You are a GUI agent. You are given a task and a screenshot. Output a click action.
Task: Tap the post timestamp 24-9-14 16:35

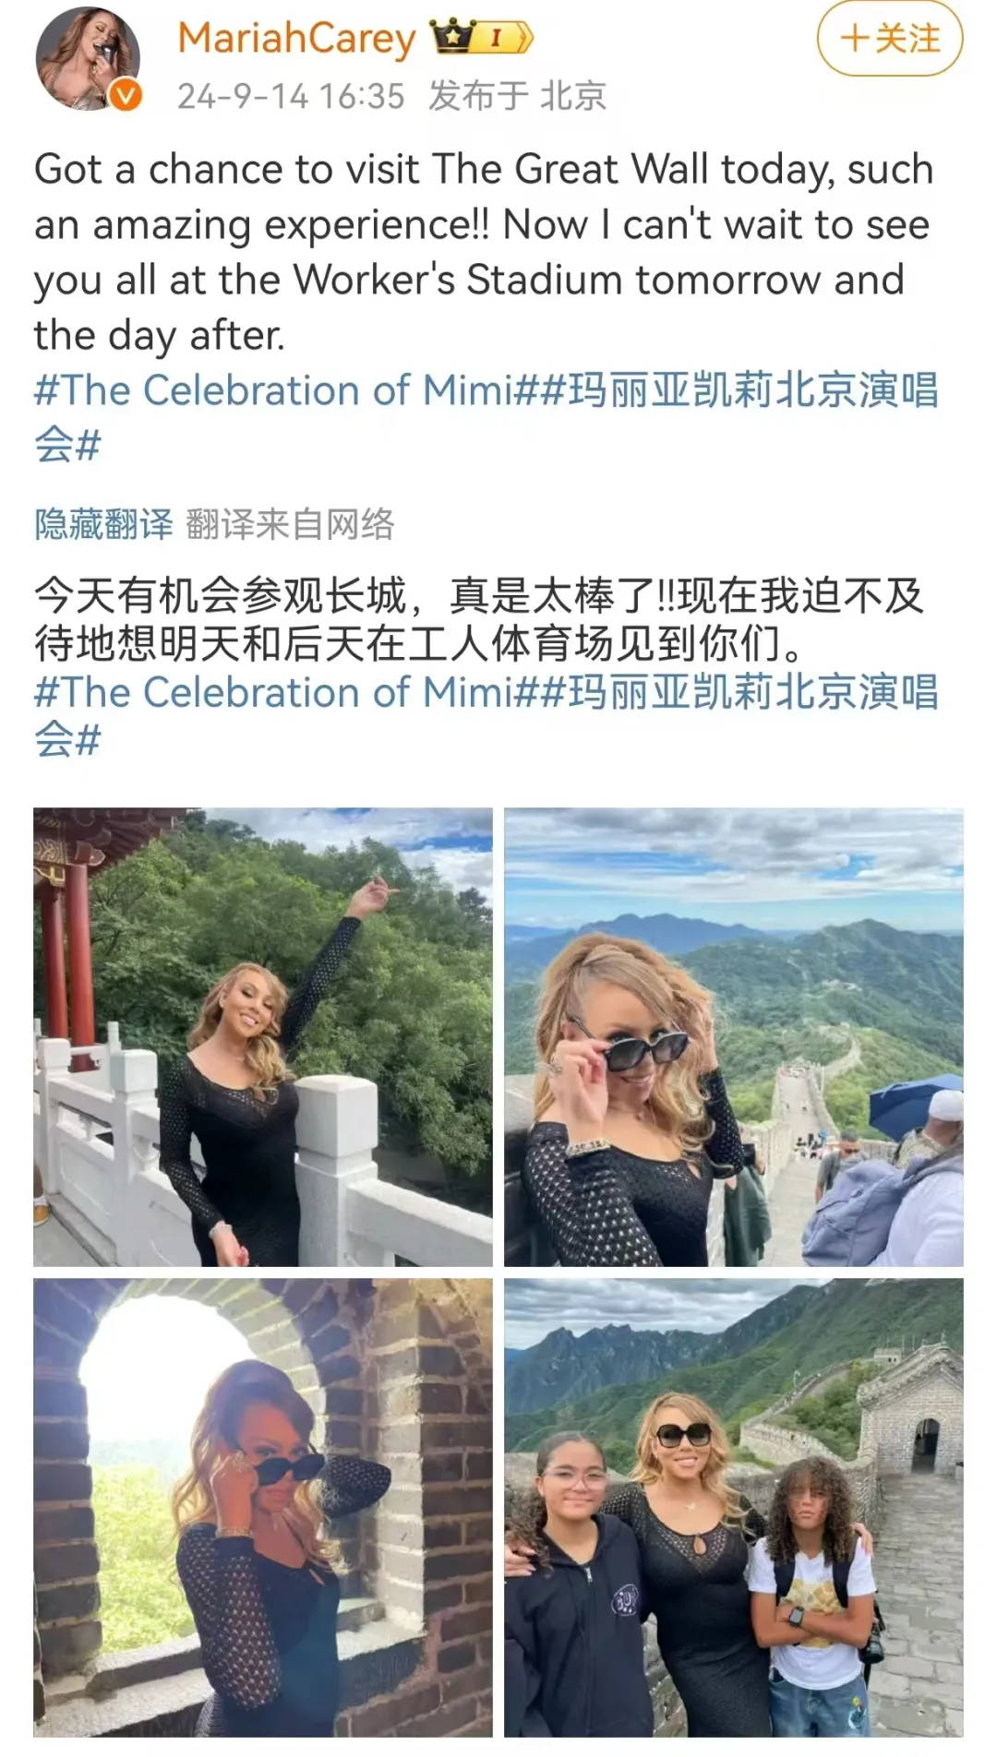291,96
